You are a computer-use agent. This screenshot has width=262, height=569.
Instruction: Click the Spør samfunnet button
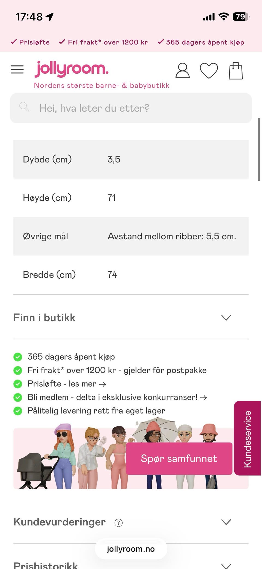(x=179, y=459)
